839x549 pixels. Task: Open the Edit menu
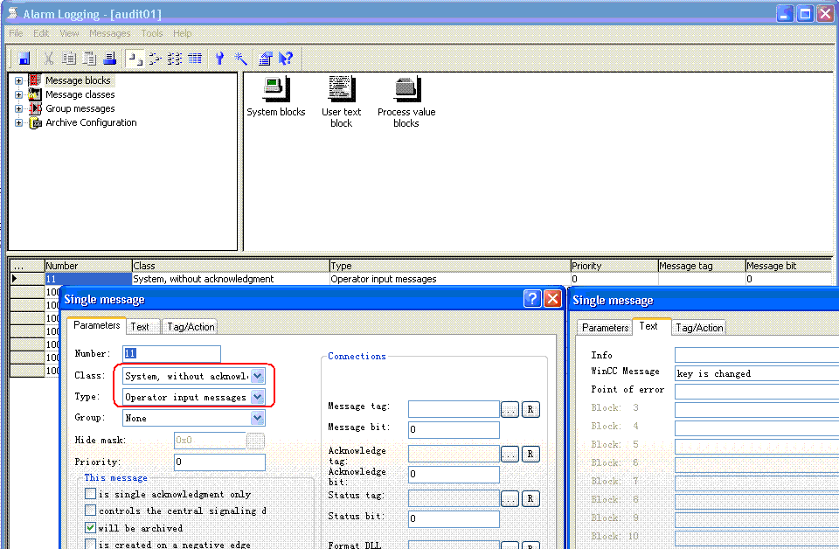[41, 33]
